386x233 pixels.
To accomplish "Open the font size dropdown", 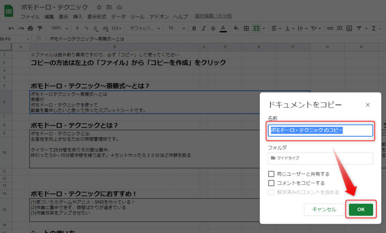I will click(176, 28).
